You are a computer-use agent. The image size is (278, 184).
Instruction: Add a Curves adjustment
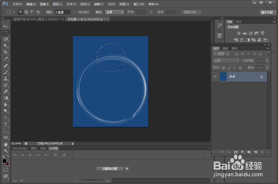(251, 33)
